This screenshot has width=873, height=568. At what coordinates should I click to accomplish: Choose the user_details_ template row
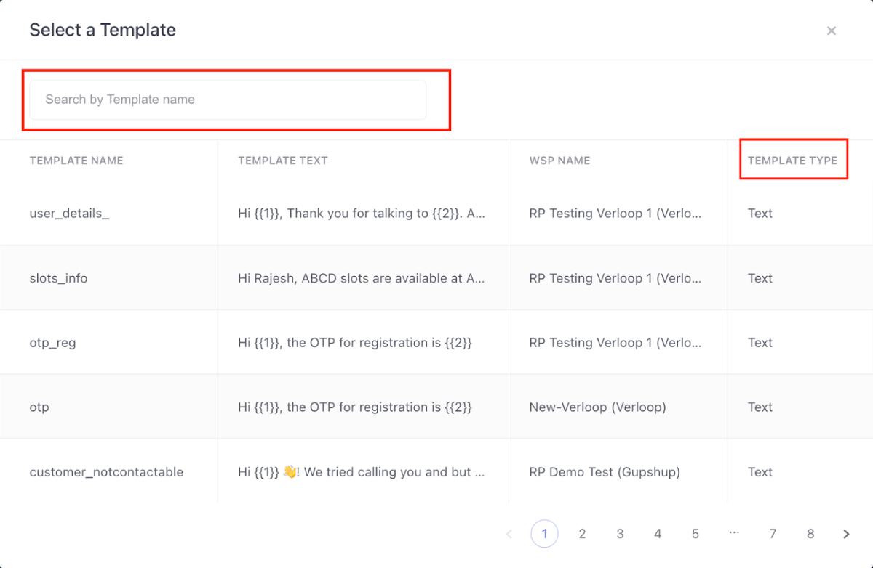coord(69,214)
